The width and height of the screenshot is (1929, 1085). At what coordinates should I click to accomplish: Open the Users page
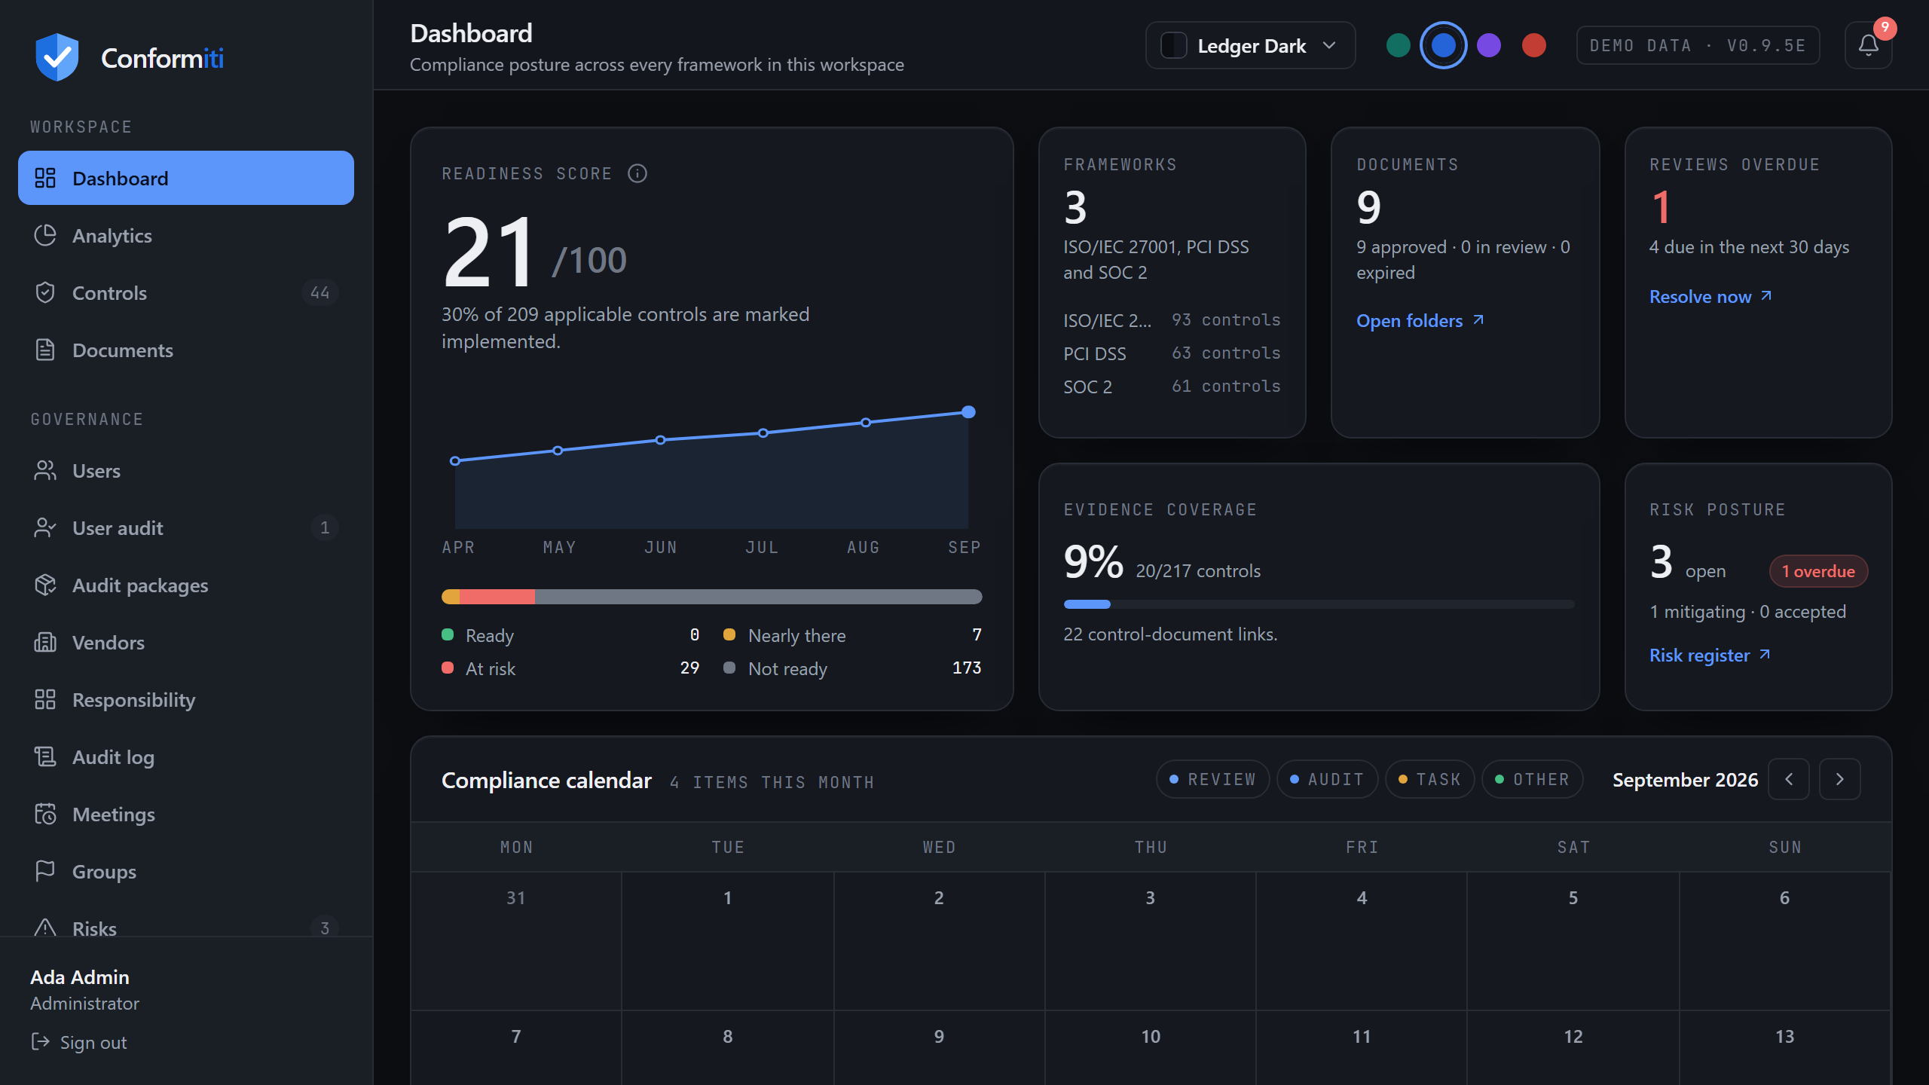186,470
